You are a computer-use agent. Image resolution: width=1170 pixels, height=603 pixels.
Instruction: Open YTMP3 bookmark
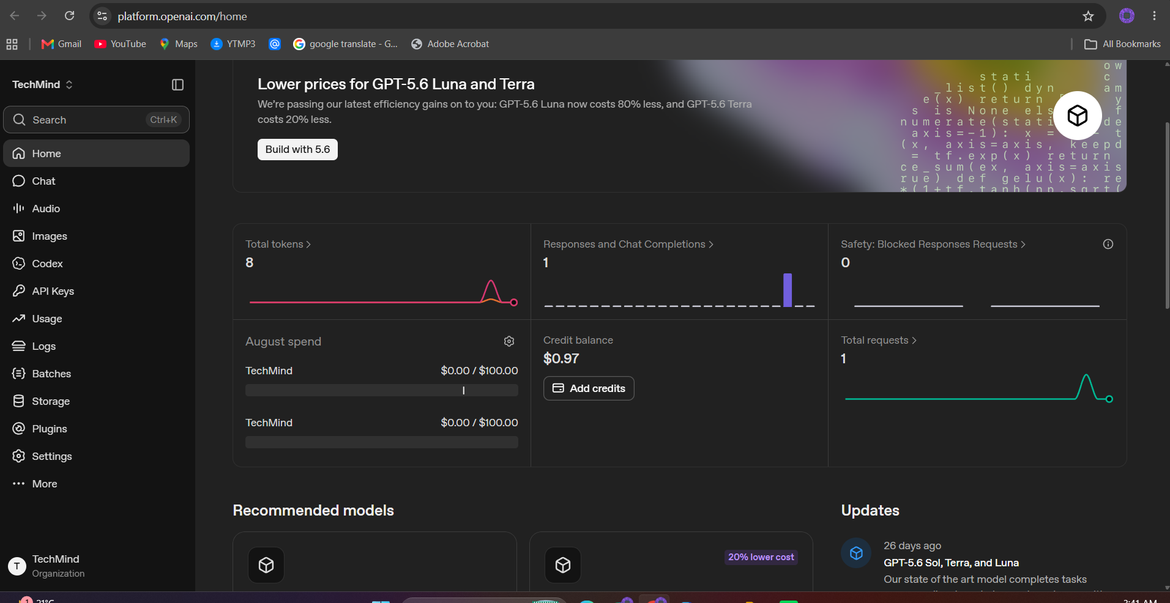(233, 44)
